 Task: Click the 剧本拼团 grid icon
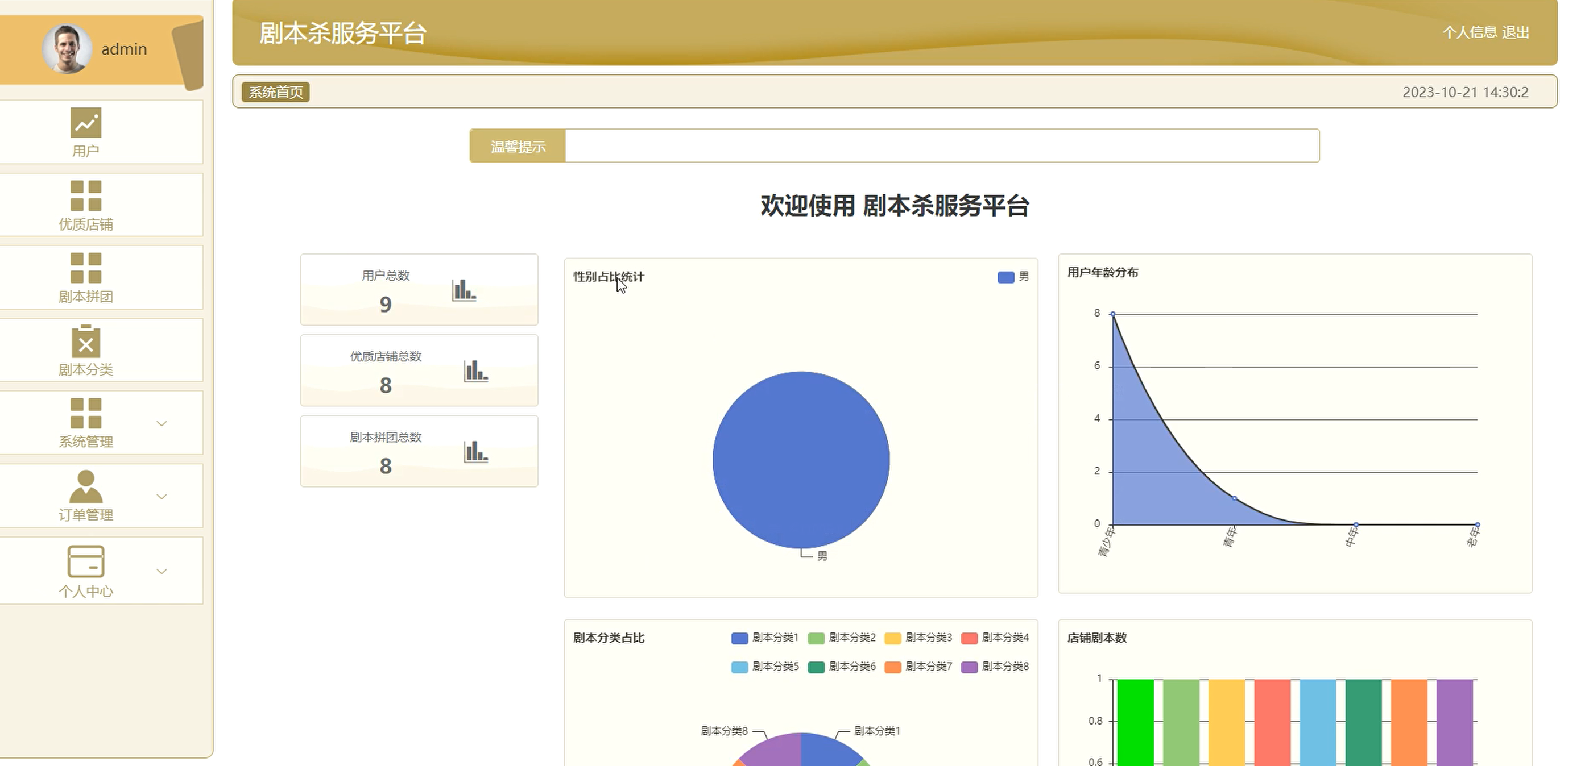tap(85, 268)
